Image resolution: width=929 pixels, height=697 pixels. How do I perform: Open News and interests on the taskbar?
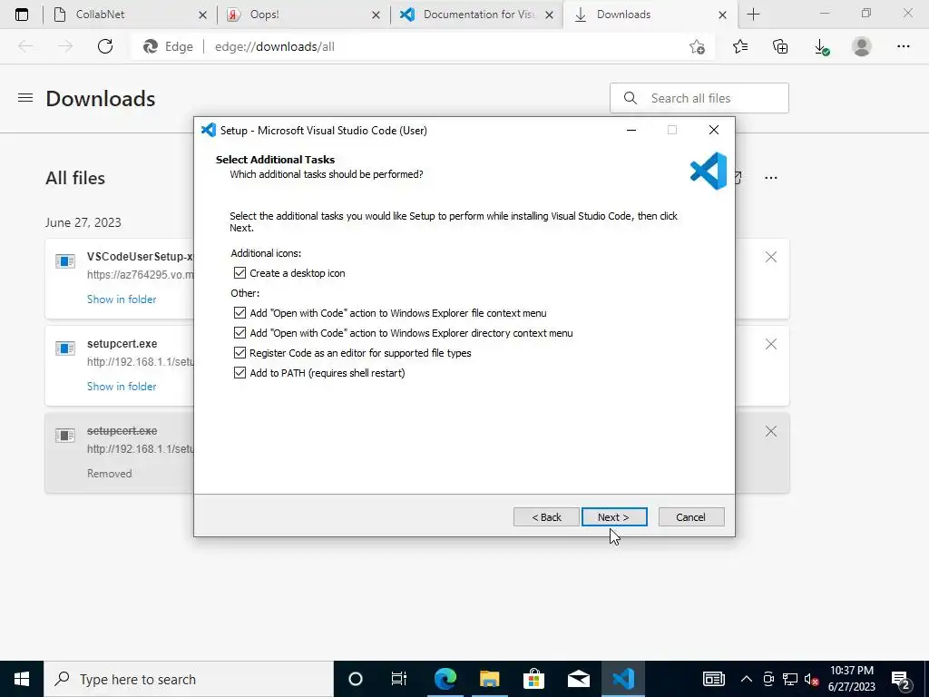pos(713,679)
